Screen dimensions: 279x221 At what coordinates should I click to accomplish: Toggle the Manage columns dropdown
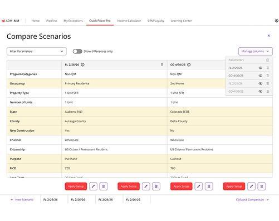click(x=256, y=51)
